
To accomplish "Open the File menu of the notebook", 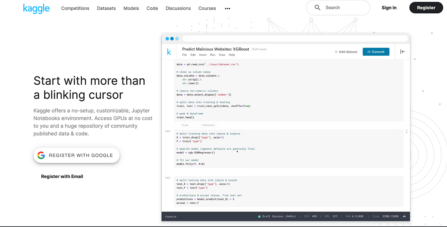I will [184, 55].
